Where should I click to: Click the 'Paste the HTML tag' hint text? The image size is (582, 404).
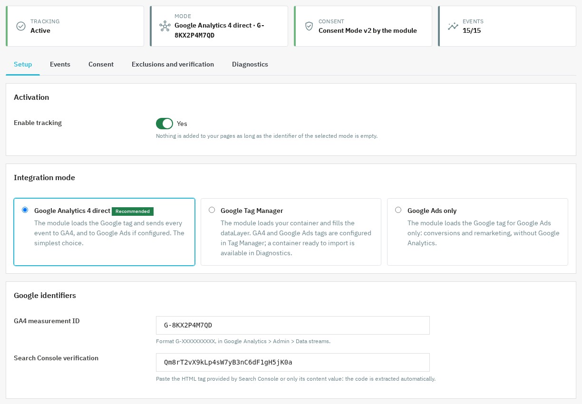coord(296,379)
